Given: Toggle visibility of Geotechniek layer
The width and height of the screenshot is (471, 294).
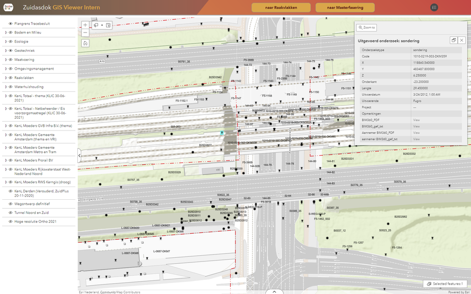Looking at the screenshot, I should pyautogui.click(x=10, y=51).
